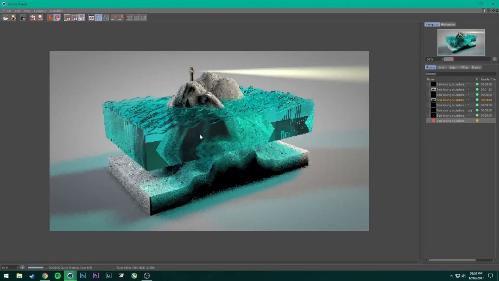
Task: Click the last greyed AB animate icon
Action: [143, 18]
